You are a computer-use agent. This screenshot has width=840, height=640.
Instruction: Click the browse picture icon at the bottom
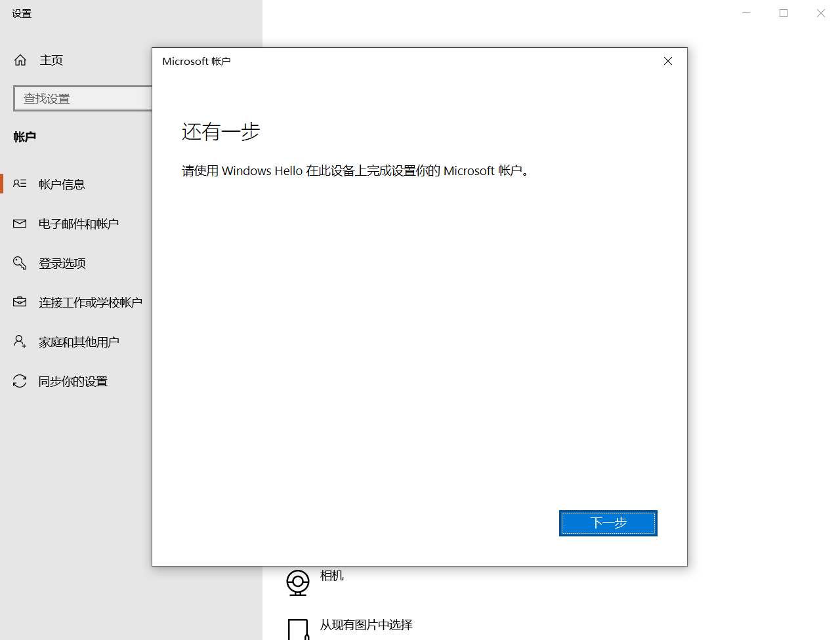click(298, 630)
